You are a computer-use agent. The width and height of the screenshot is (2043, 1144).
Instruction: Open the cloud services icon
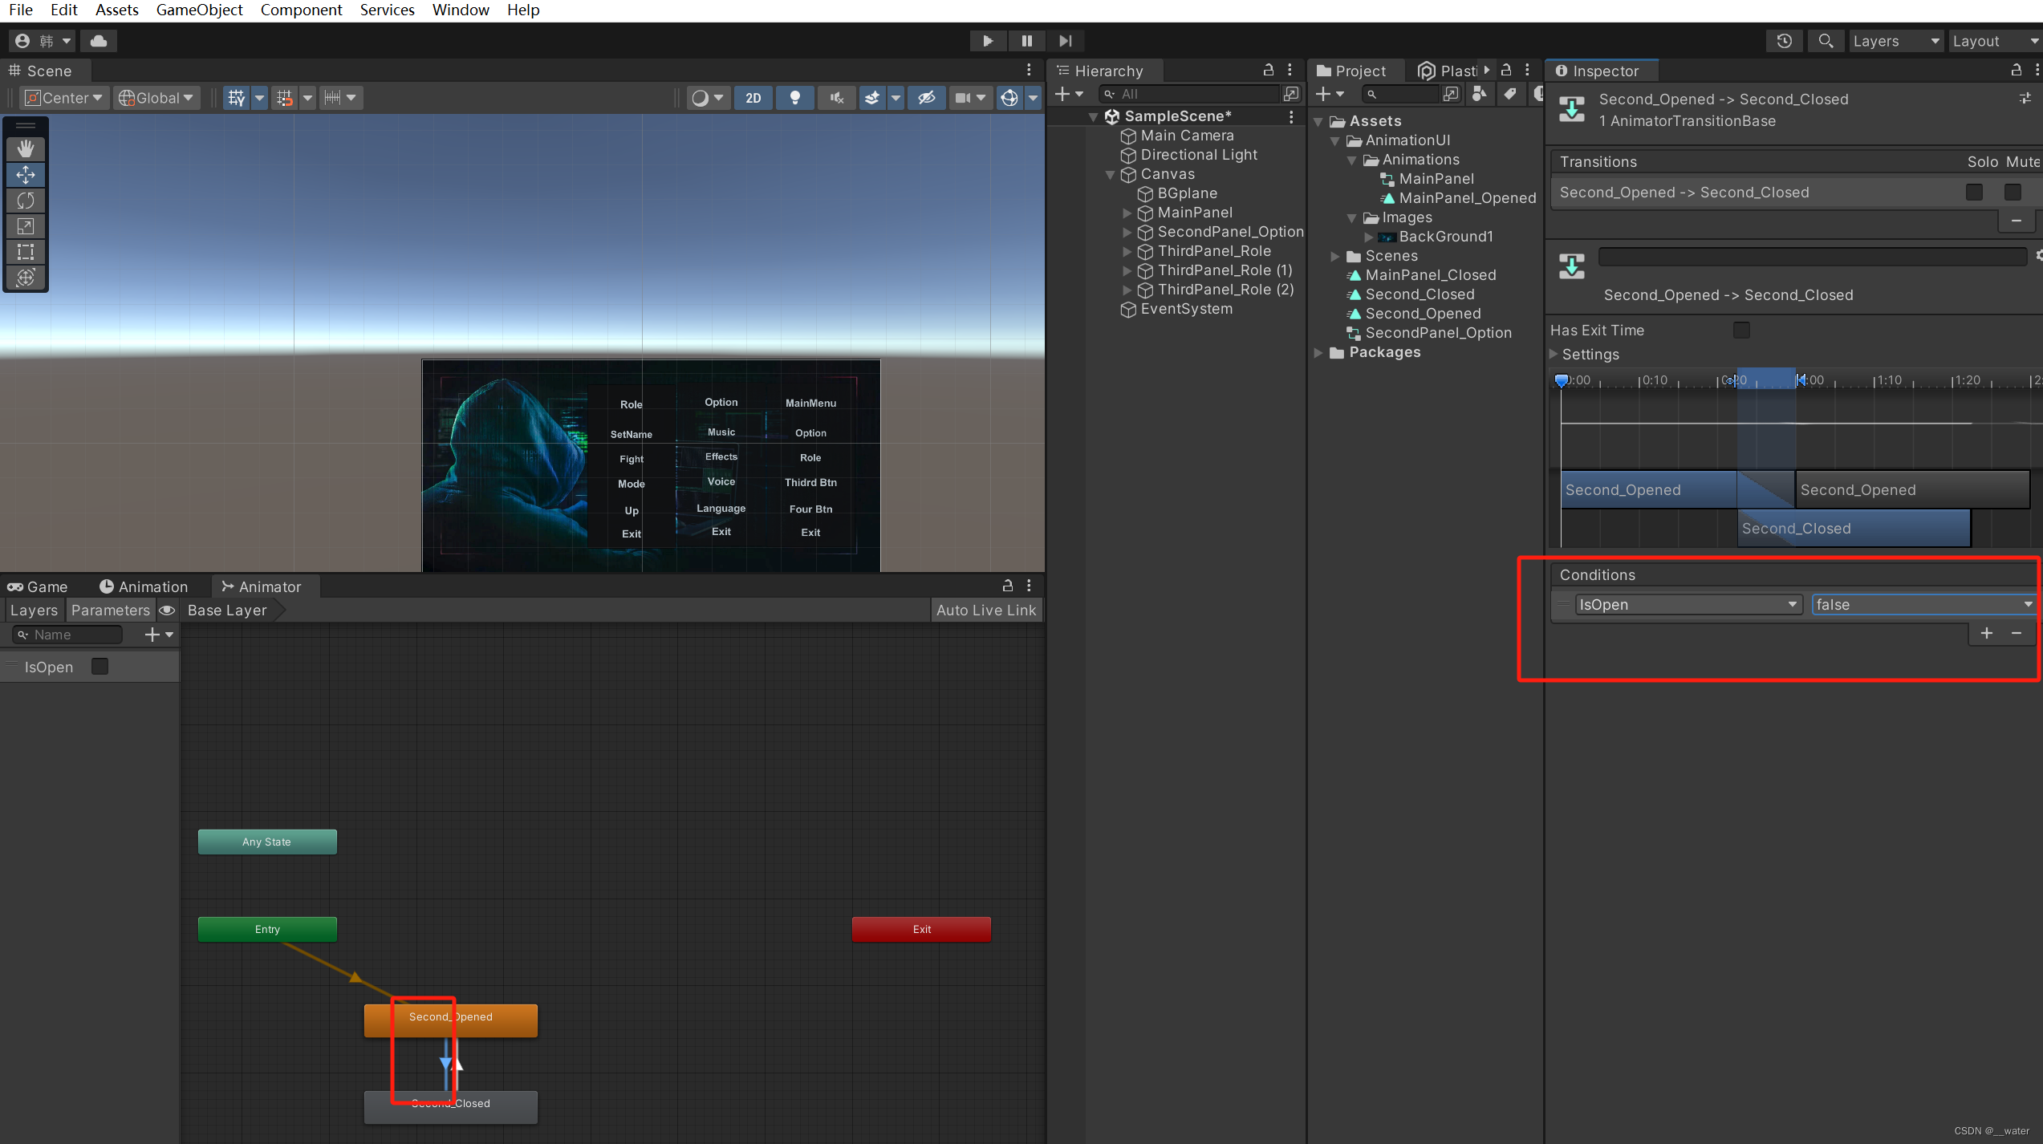click(x=99, y=40)
